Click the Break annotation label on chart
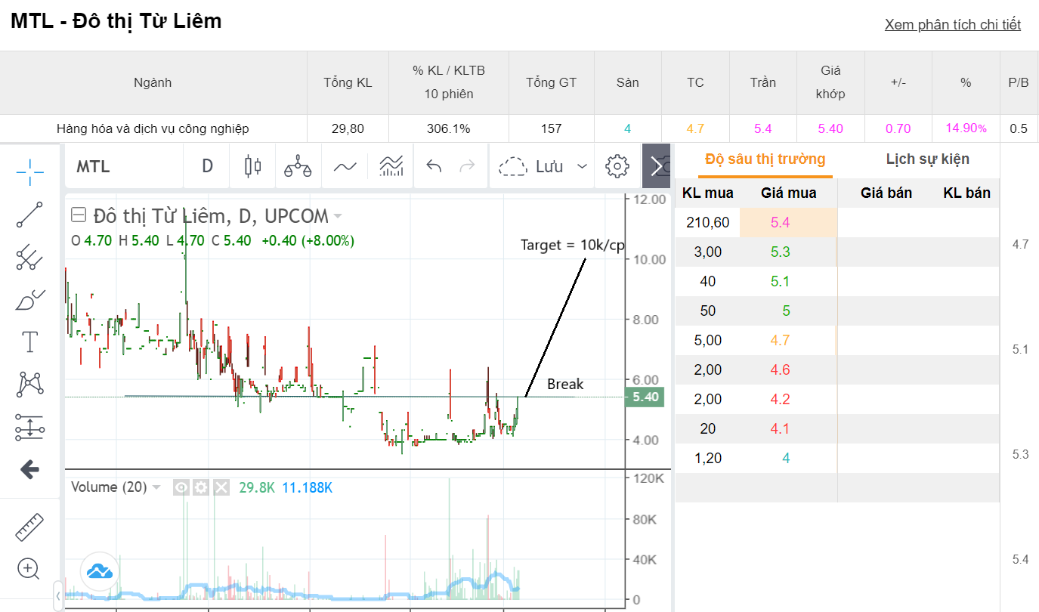This screenshot has width=1039, height=612. point(565,384)
